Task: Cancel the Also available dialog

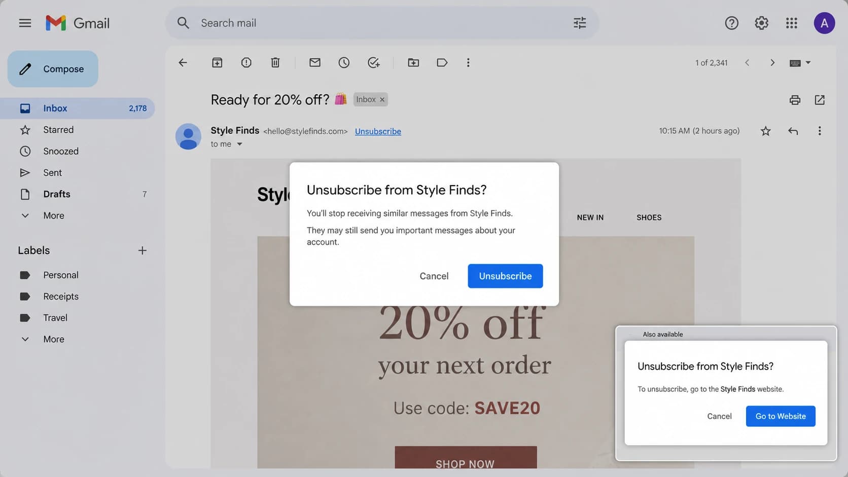Action: coord(719,416)
